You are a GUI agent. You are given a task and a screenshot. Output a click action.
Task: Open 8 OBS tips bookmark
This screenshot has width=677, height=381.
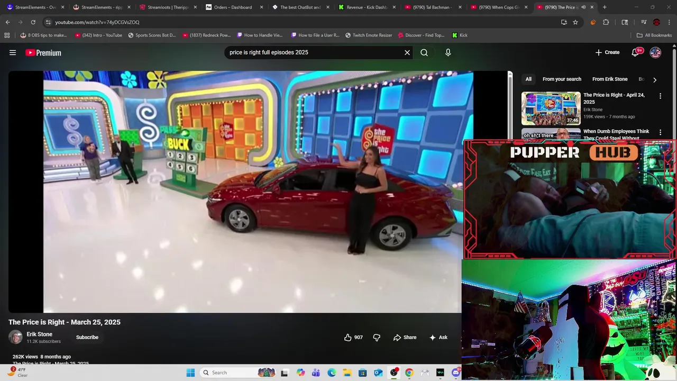(44, 35)
